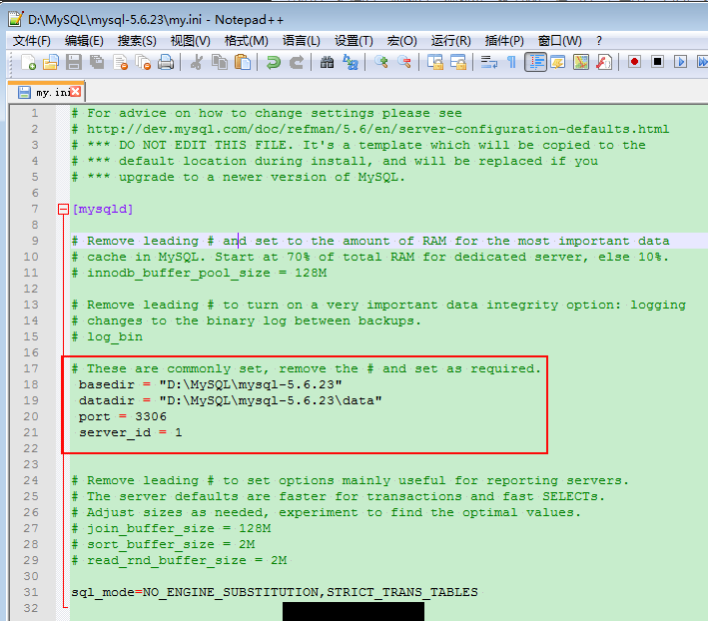Click line number 17 in the margin
708x621 pixels.
(31, 368)
